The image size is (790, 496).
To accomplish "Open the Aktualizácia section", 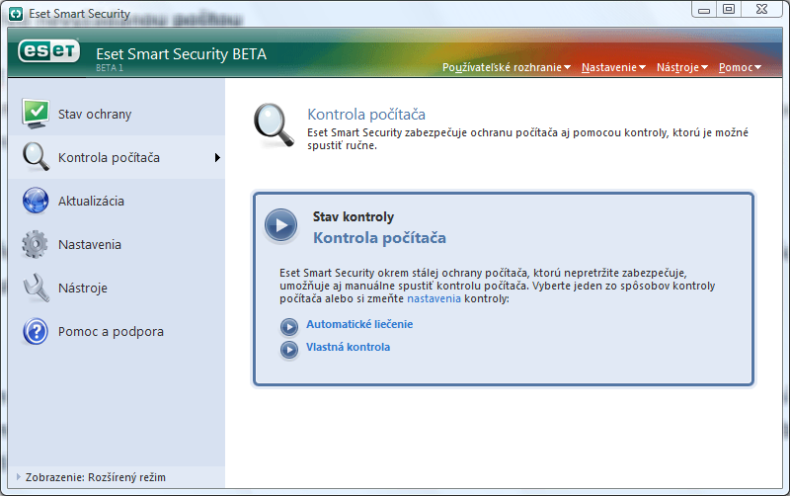I will point(117,201).
